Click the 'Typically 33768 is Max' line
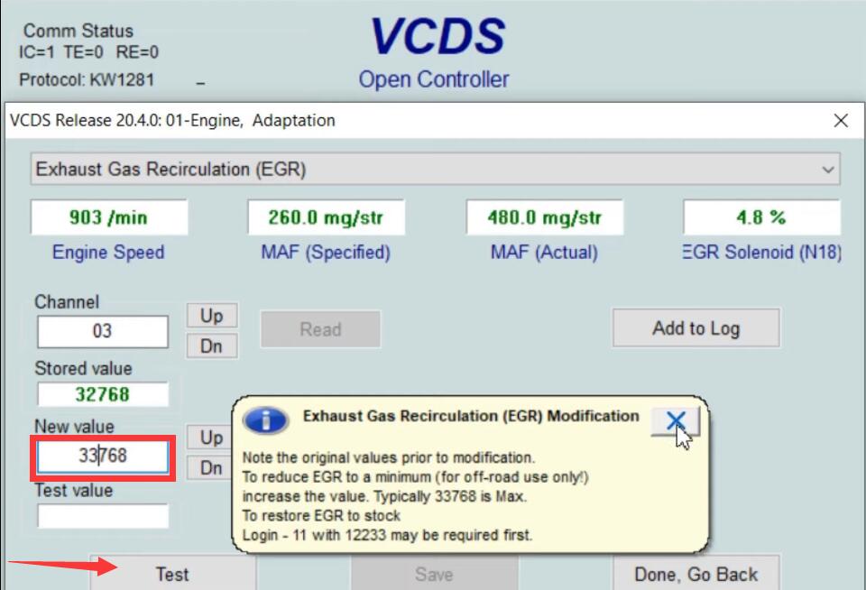The width and height of the screenshot is (866, 590). [x=384, y=496]
